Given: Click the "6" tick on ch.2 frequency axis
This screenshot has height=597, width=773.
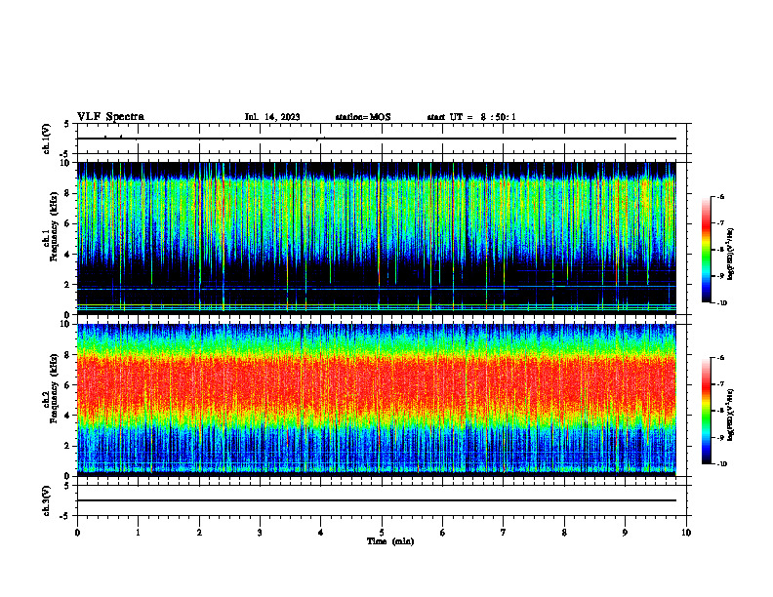Looking at the screenshot, I should click(68, 385).
